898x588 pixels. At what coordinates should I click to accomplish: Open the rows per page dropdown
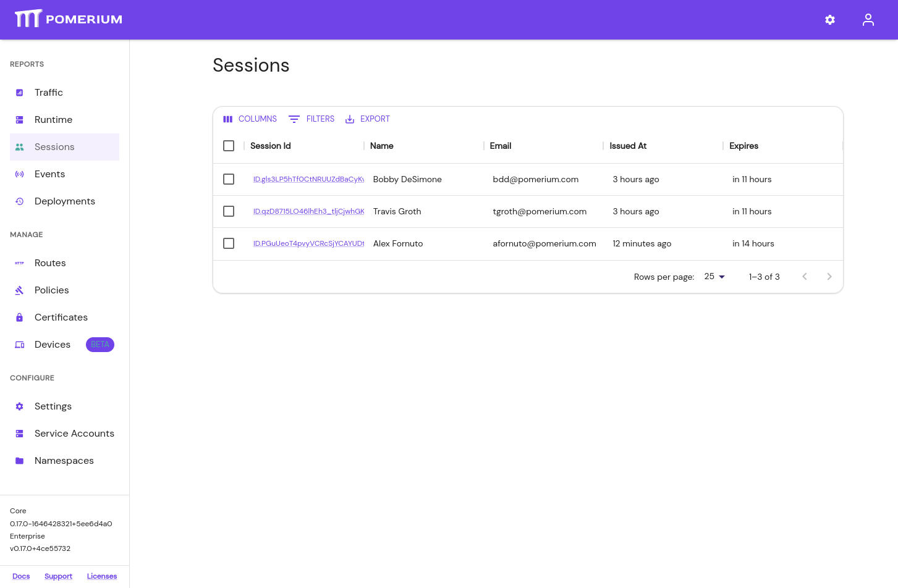click(x=714, y=277)
